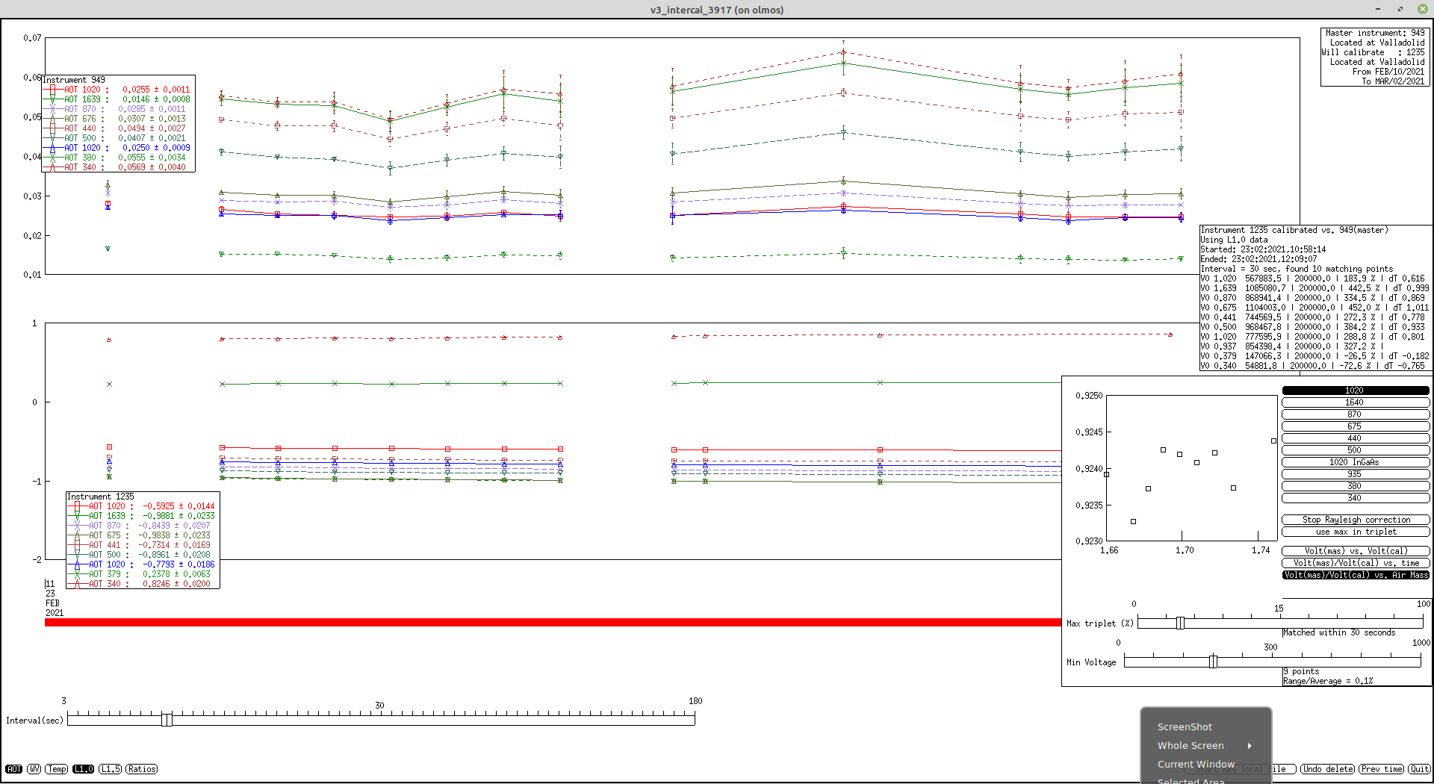Maximize the v3_intercal window
Screen dimensions: 1434x784
pyautogui.click(x=1400, y=9)
